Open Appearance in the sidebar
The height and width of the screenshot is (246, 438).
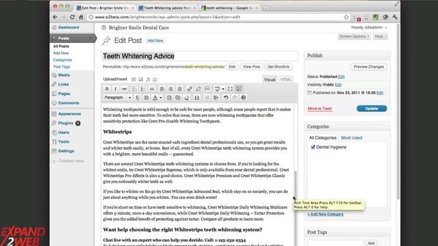(70, 114)
